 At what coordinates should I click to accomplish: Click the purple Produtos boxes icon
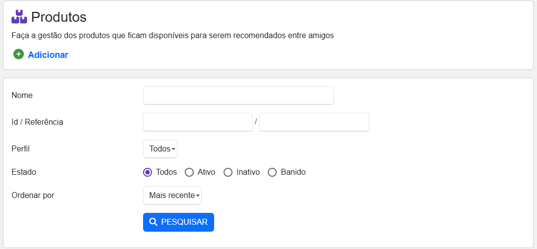tap(19, 17)
